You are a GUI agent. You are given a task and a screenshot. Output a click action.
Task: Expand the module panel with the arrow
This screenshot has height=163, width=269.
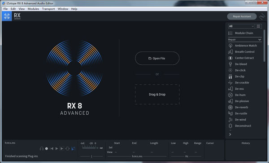click(230, 134)
